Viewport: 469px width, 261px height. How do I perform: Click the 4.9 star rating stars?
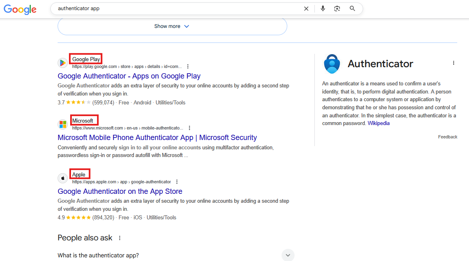(78, 217)
